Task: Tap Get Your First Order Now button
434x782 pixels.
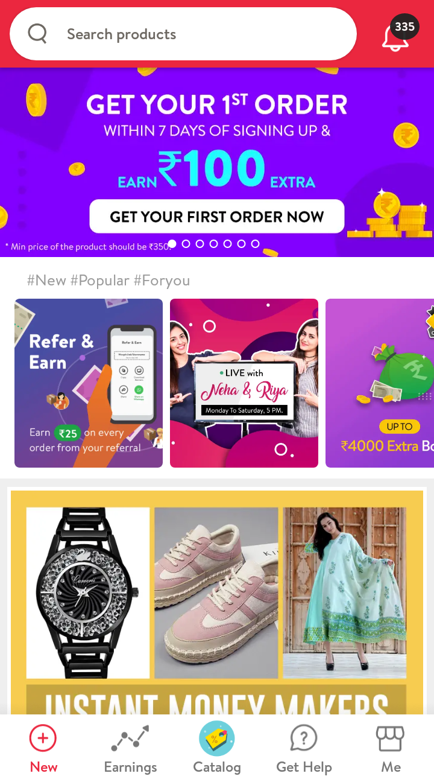Action: [217, 217]
